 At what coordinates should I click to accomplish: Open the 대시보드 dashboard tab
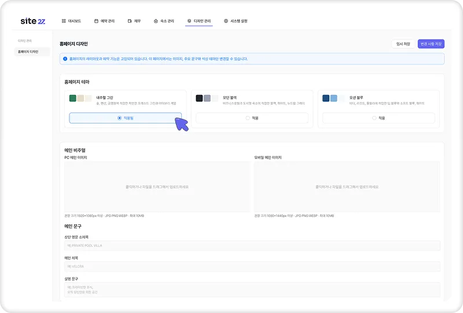tap(71, 21)
